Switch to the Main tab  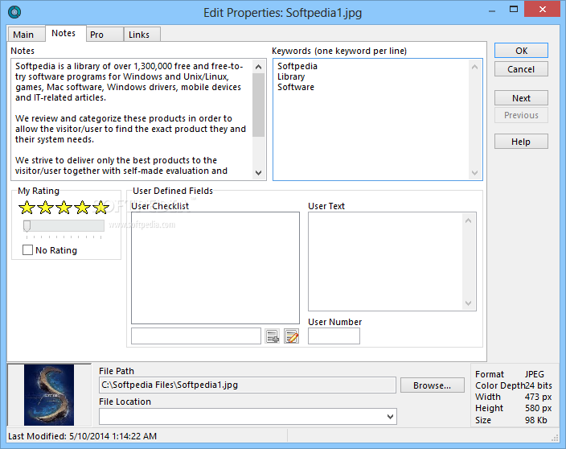click(27, 35)
